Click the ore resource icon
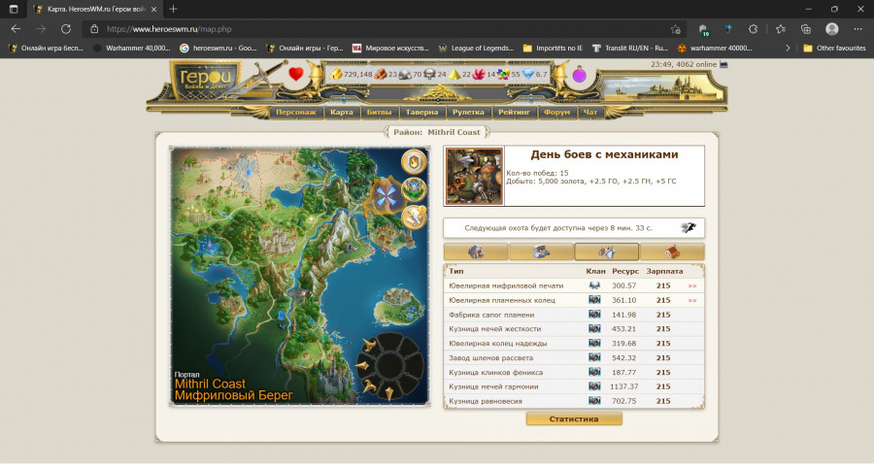 (405, 74)
